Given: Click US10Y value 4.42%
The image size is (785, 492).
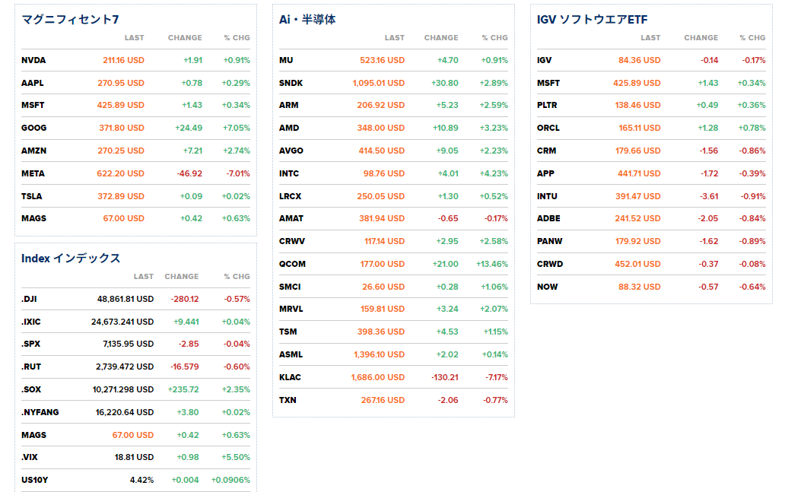Looking at the screenshot, I should tap(141, 480).
